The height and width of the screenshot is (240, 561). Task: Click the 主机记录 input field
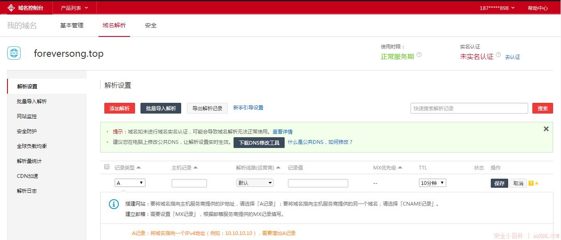tap(189, 183)
